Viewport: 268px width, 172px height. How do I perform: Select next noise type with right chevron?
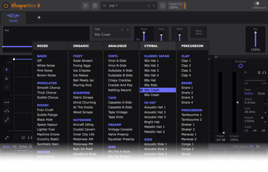pos(128,30)
